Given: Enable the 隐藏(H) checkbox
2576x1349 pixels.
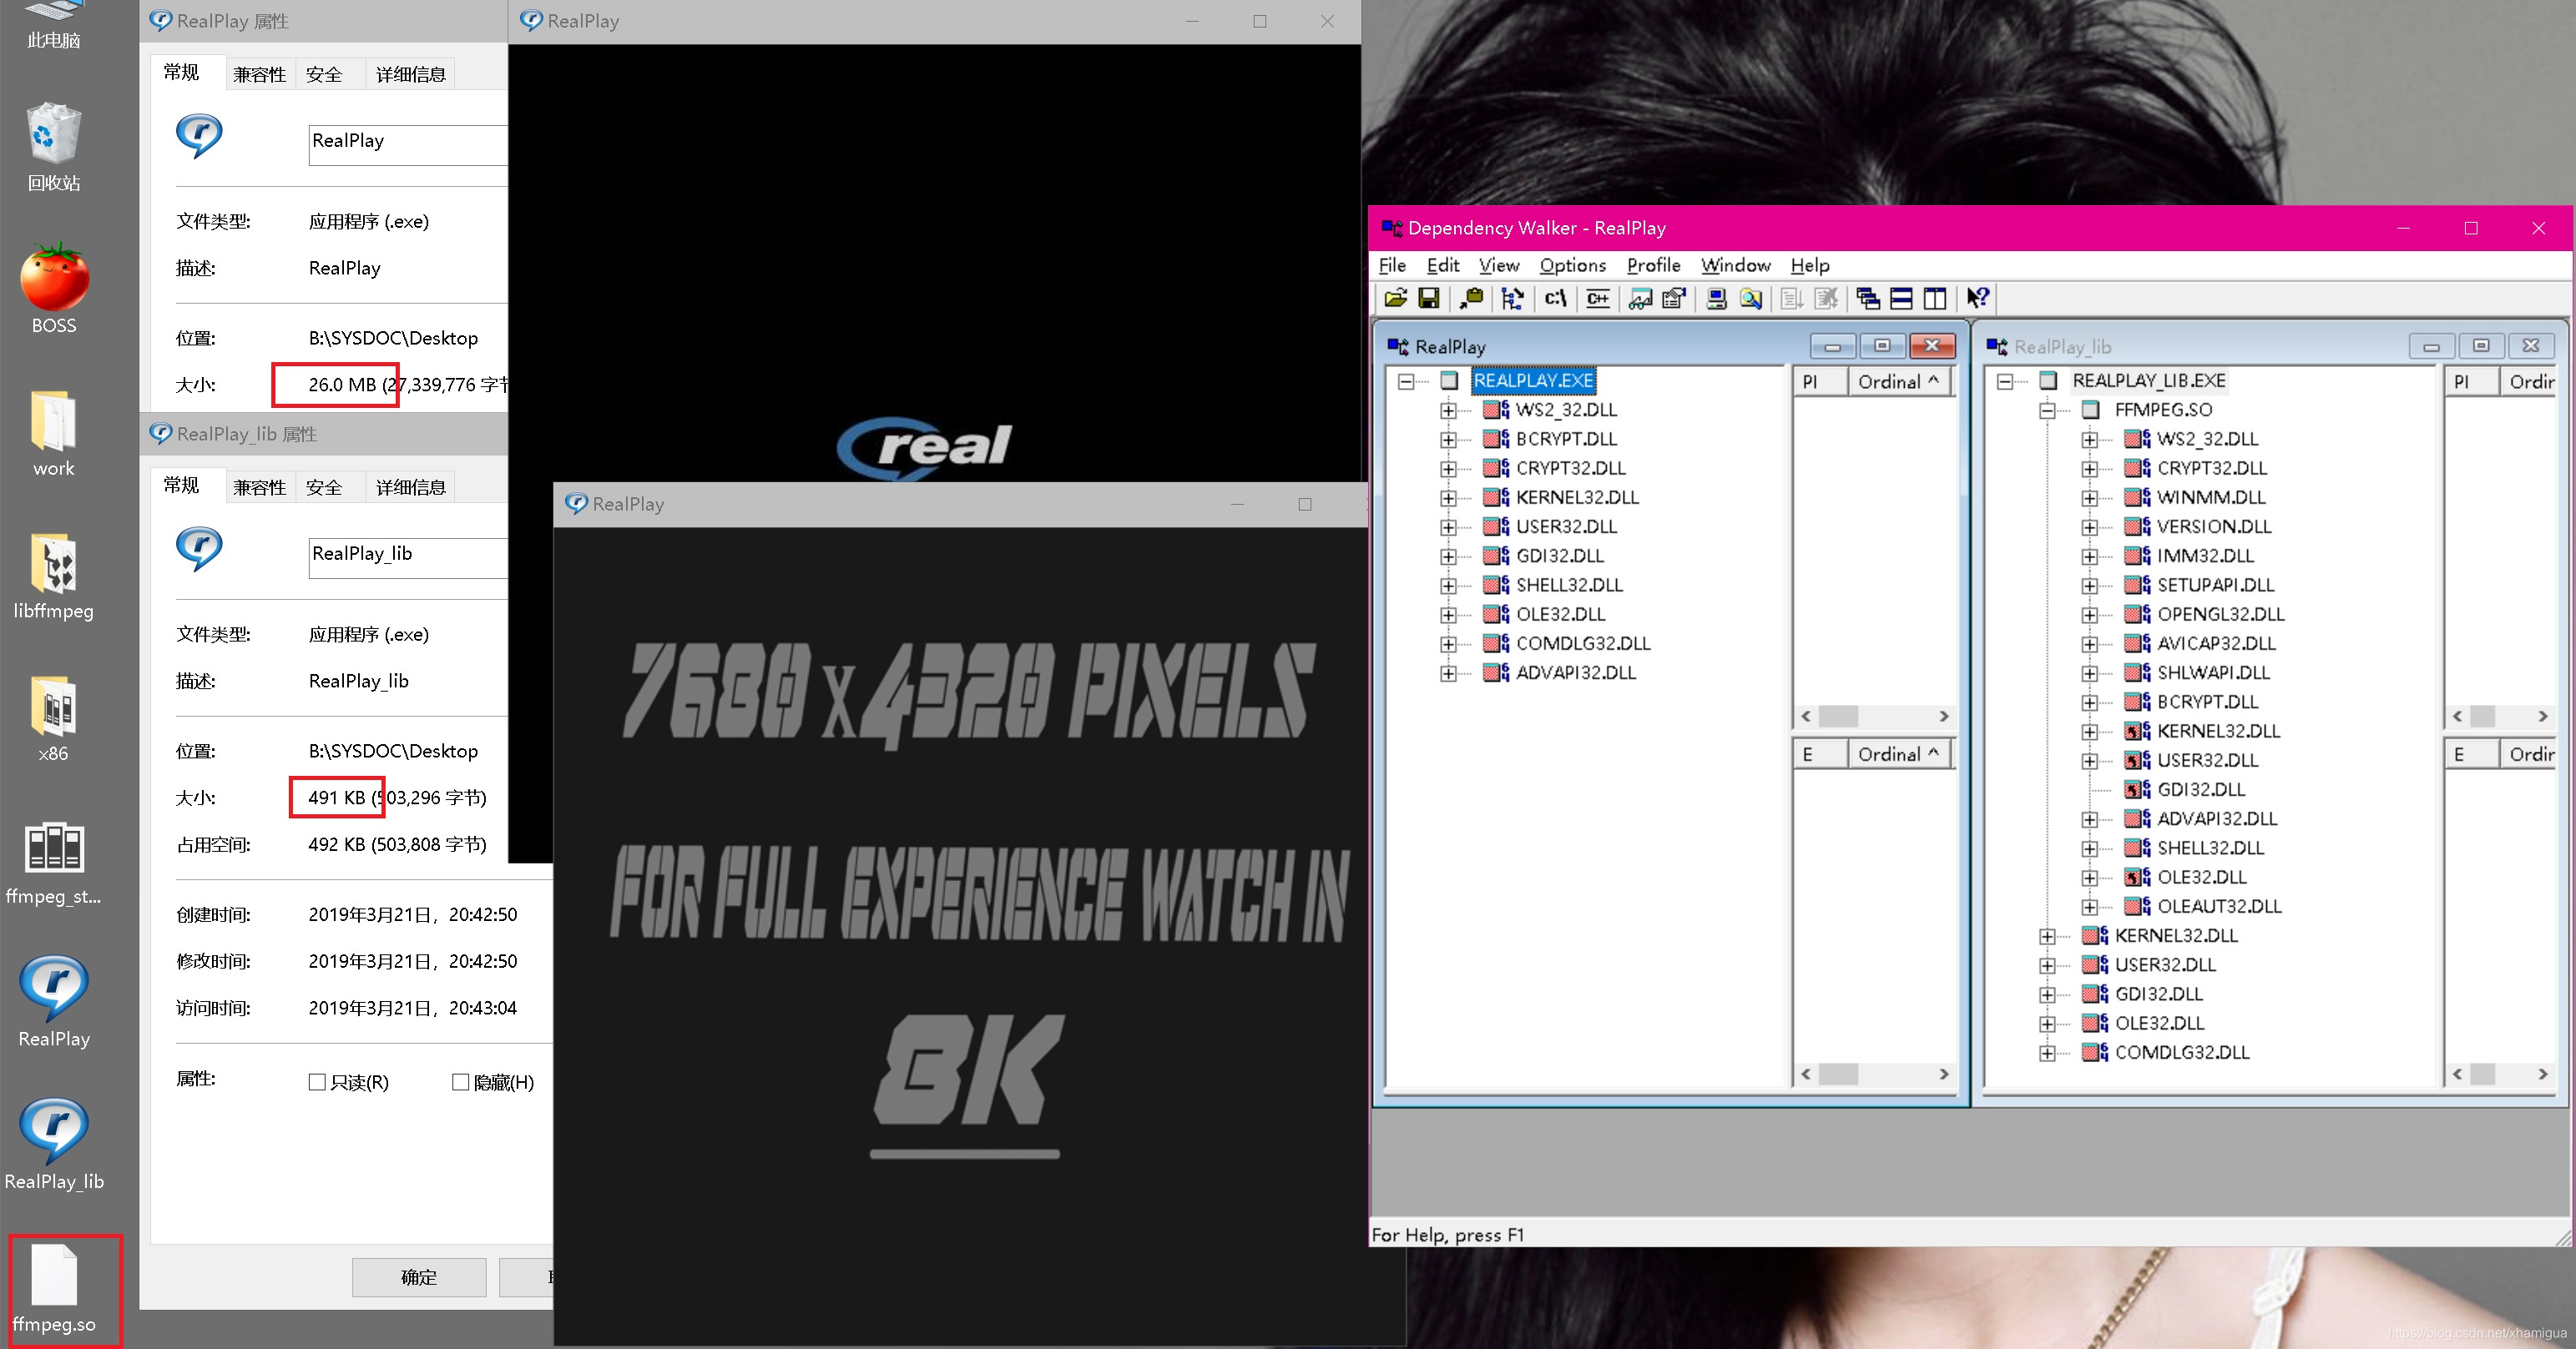Looking at the screenshot, I should click(x=462, y=1081).
